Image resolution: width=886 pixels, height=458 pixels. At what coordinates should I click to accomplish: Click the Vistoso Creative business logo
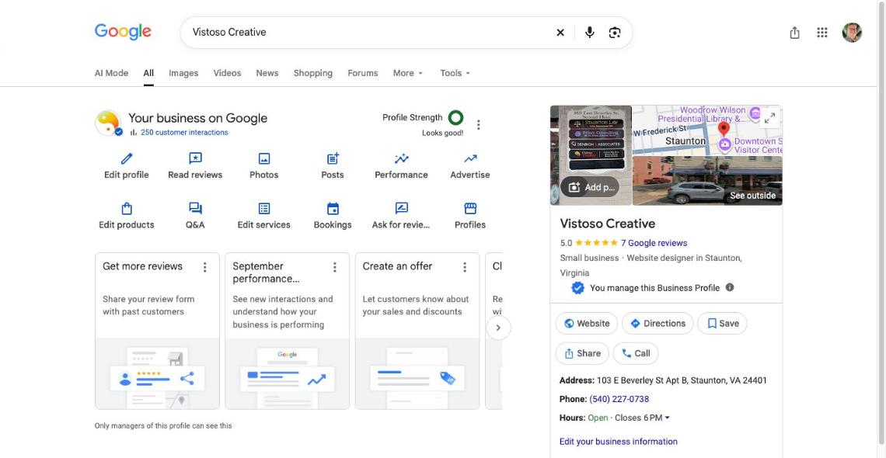tap(108, 123)
